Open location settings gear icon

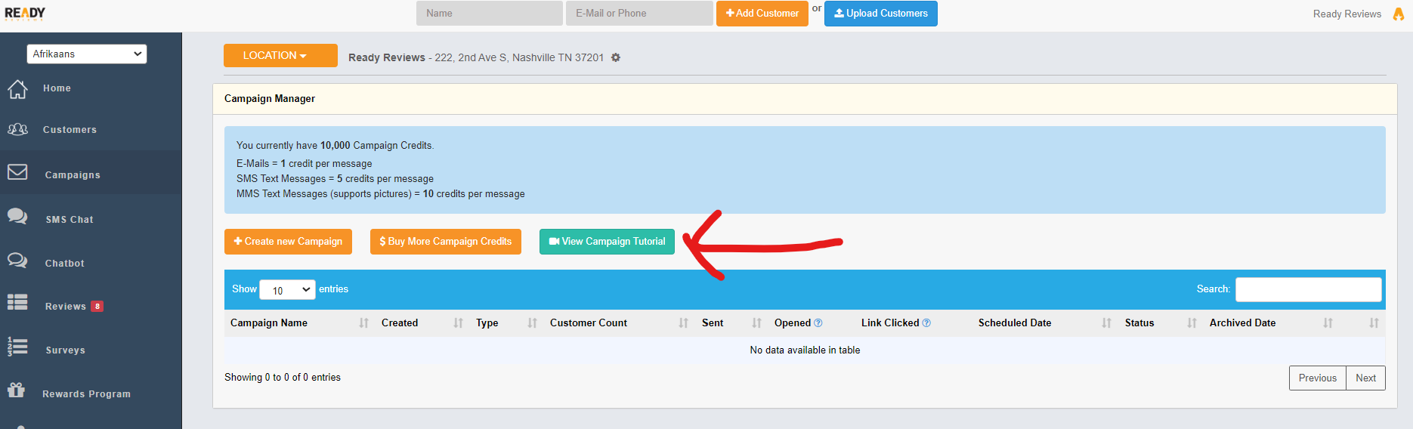(x=616, y=57)
